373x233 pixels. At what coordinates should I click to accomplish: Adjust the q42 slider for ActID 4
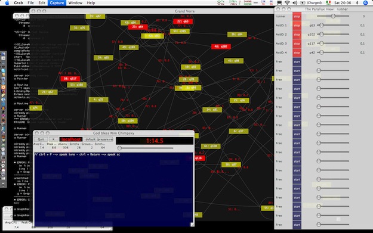click(x=333, y=52)
